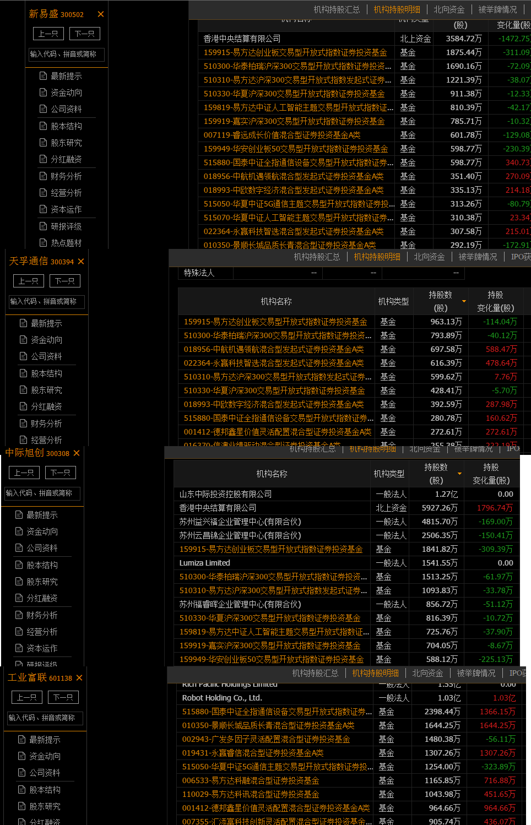Click the 热点题材 document icon in 新易盛 sidebar
Screen dimensions: 531x825
[x=44, y=243]
